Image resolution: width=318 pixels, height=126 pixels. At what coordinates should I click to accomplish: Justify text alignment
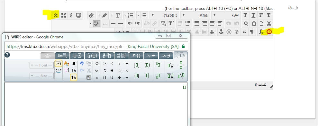196,24
